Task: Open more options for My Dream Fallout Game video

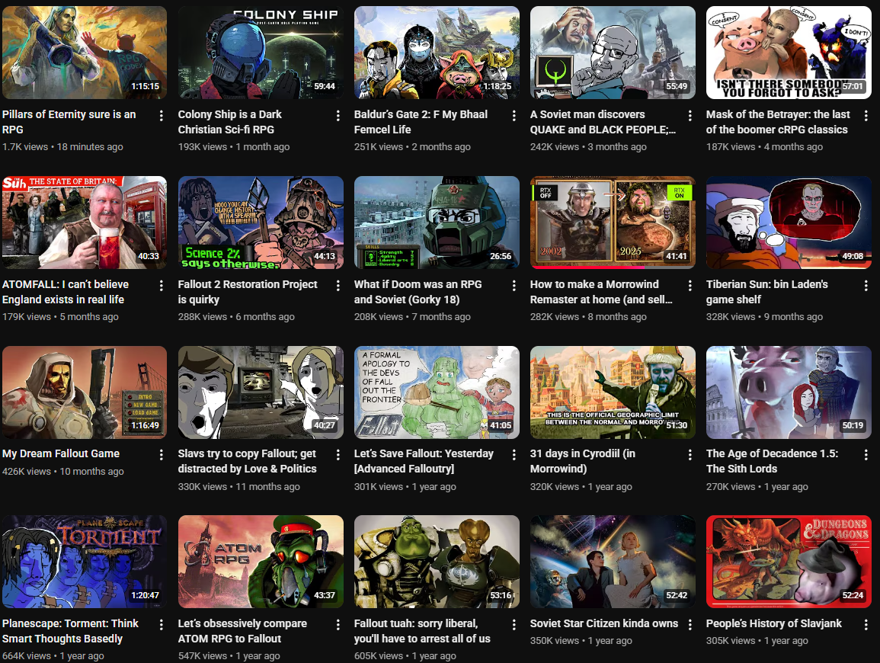Action: [161, 454]
